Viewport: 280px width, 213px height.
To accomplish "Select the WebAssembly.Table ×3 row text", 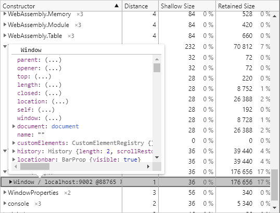I will (x=41, y=36).
